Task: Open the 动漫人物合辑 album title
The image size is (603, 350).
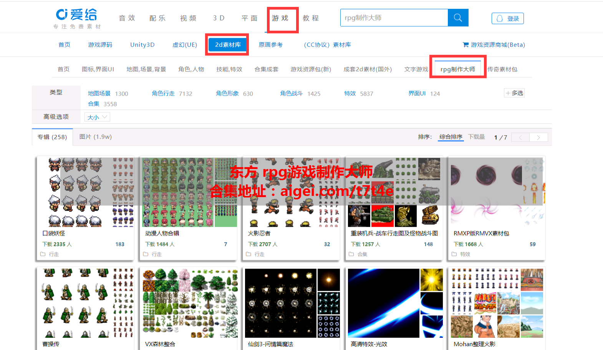Action: click(x=162, y=233)
